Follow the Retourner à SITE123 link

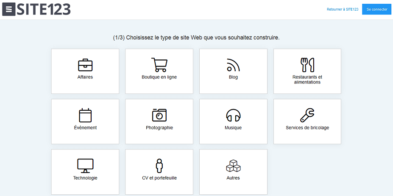coord(343,9)
